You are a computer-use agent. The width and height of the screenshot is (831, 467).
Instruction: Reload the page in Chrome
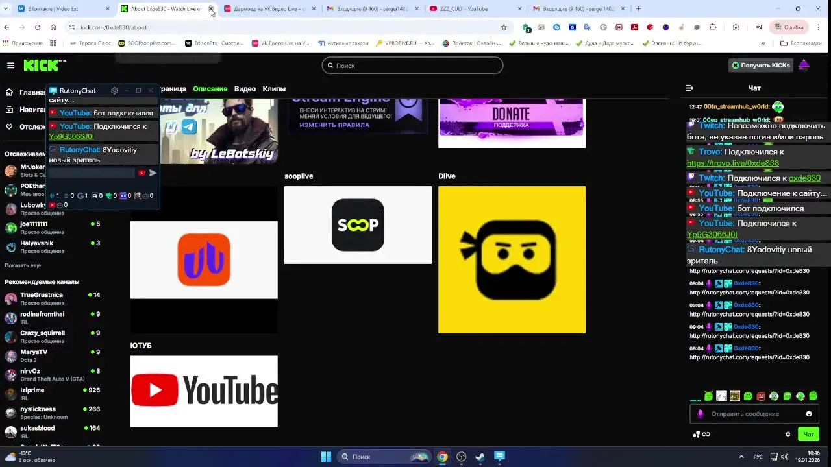pyautogui.click(x=38, y=27)
